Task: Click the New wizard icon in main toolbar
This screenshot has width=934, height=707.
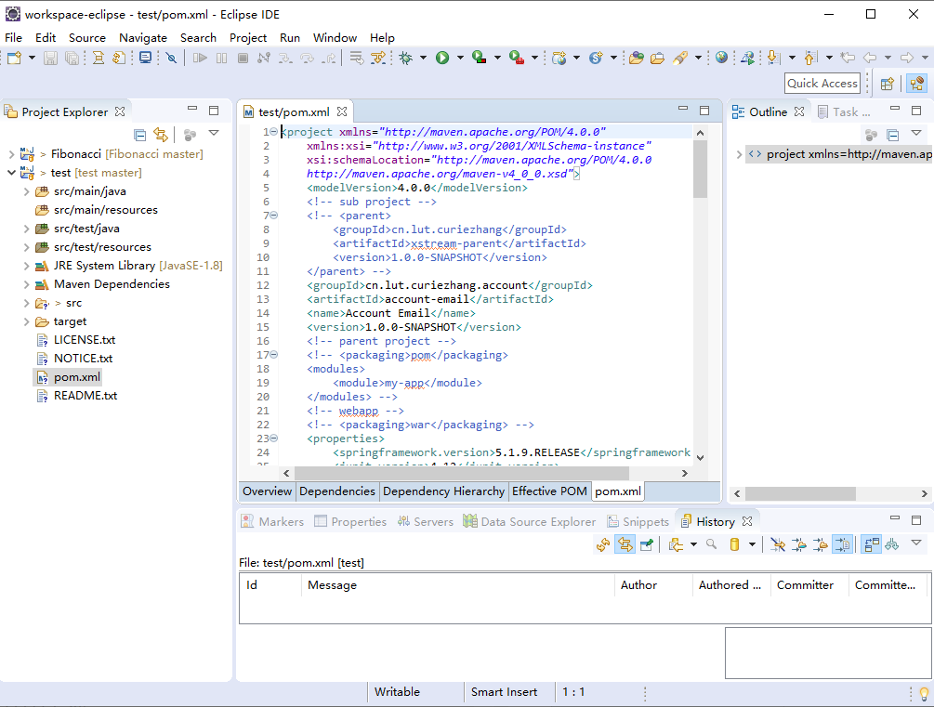Action: coord(14,58)
